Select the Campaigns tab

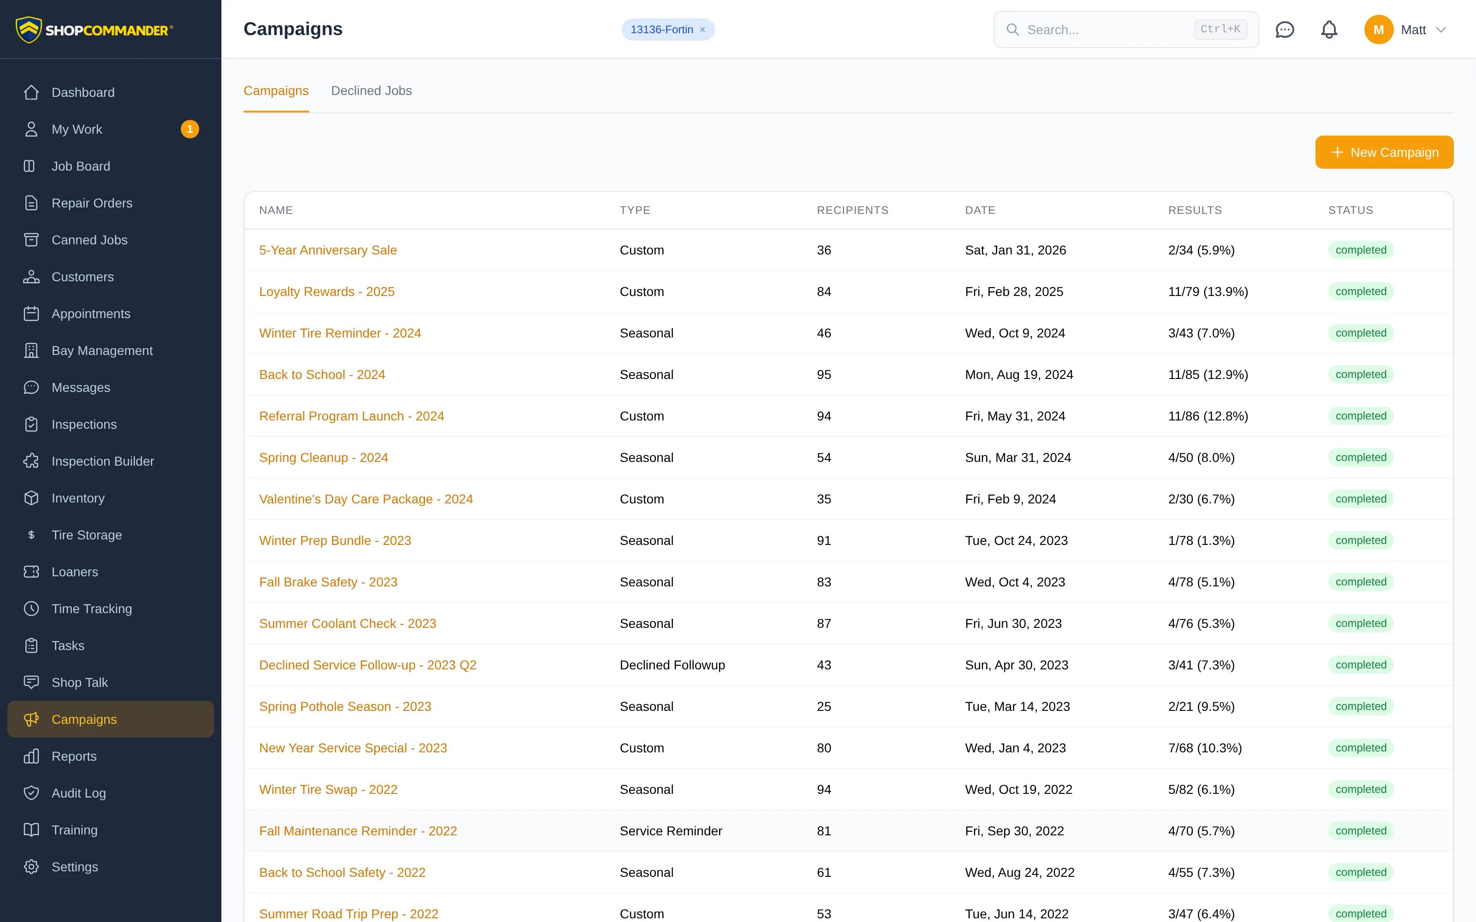pyautogui.click(x=276, y=91)
